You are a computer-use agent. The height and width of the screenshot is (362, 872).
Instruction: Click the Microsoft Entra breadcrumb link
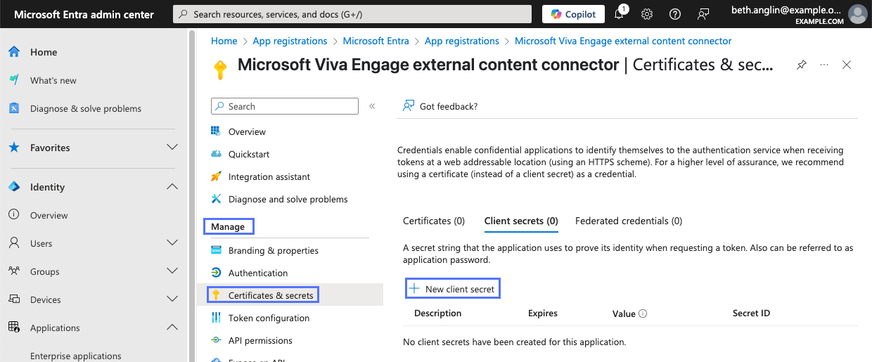tap(376, 41)
